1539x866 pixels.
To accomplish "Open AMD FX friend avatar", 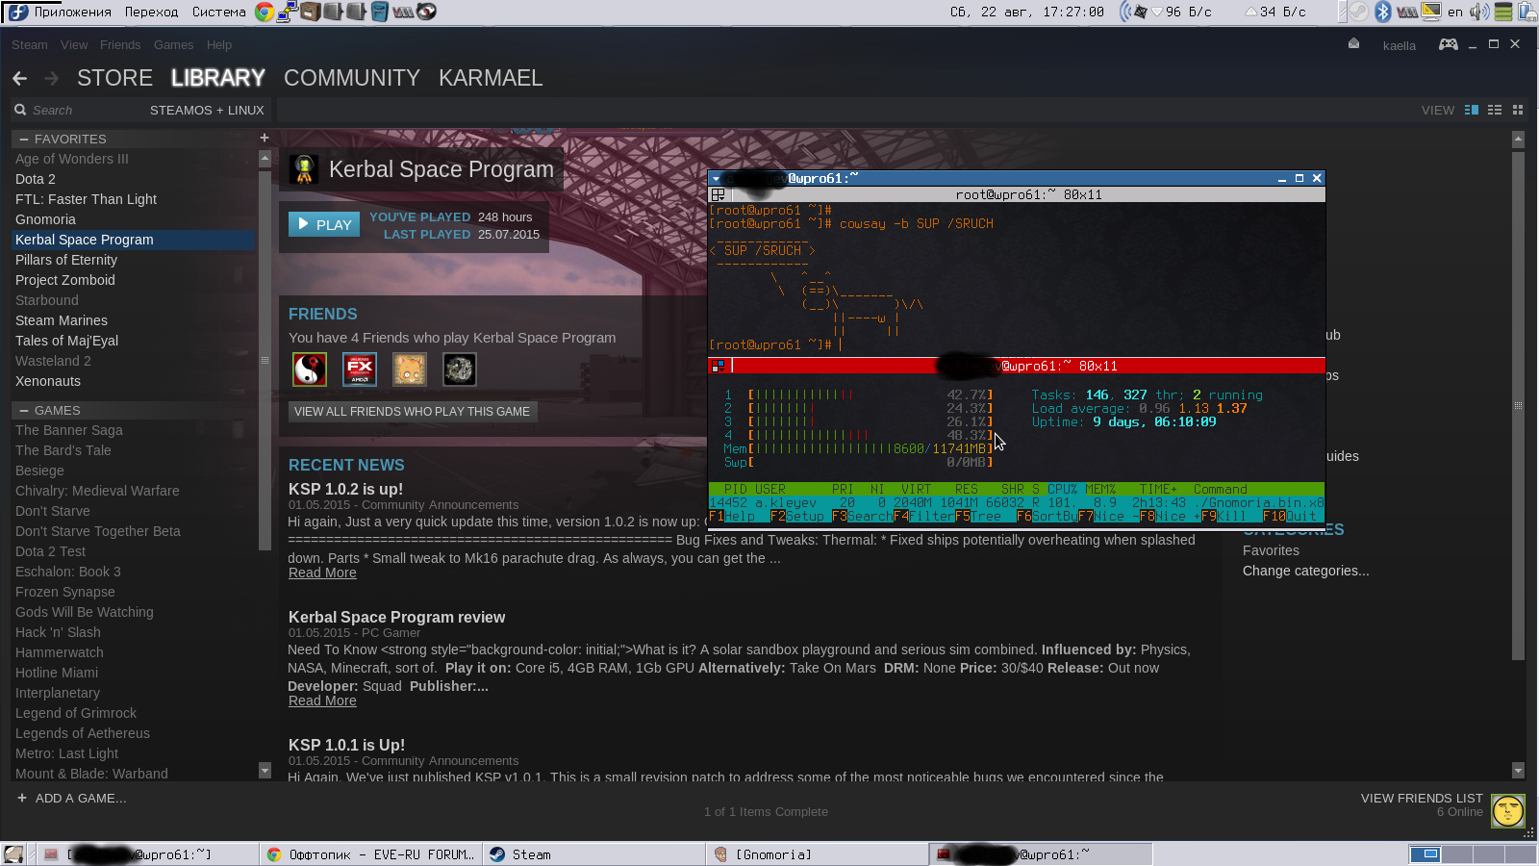I will pyautogui.click(x=360, y=369).
